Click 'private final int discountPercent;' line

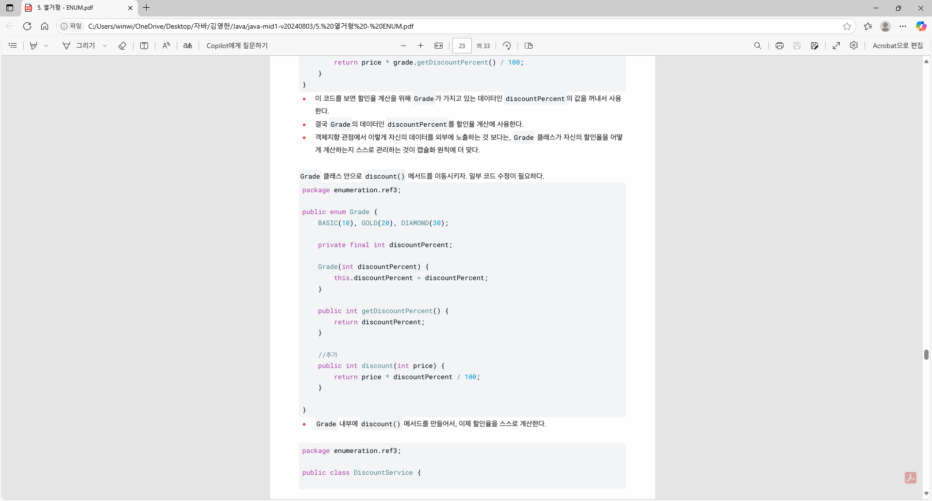385,245
